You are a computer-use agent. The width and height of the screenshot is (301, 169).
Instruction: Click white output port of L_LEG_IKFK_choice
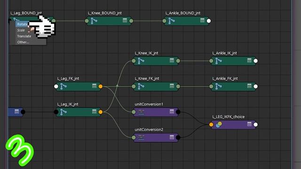point(255,124)
